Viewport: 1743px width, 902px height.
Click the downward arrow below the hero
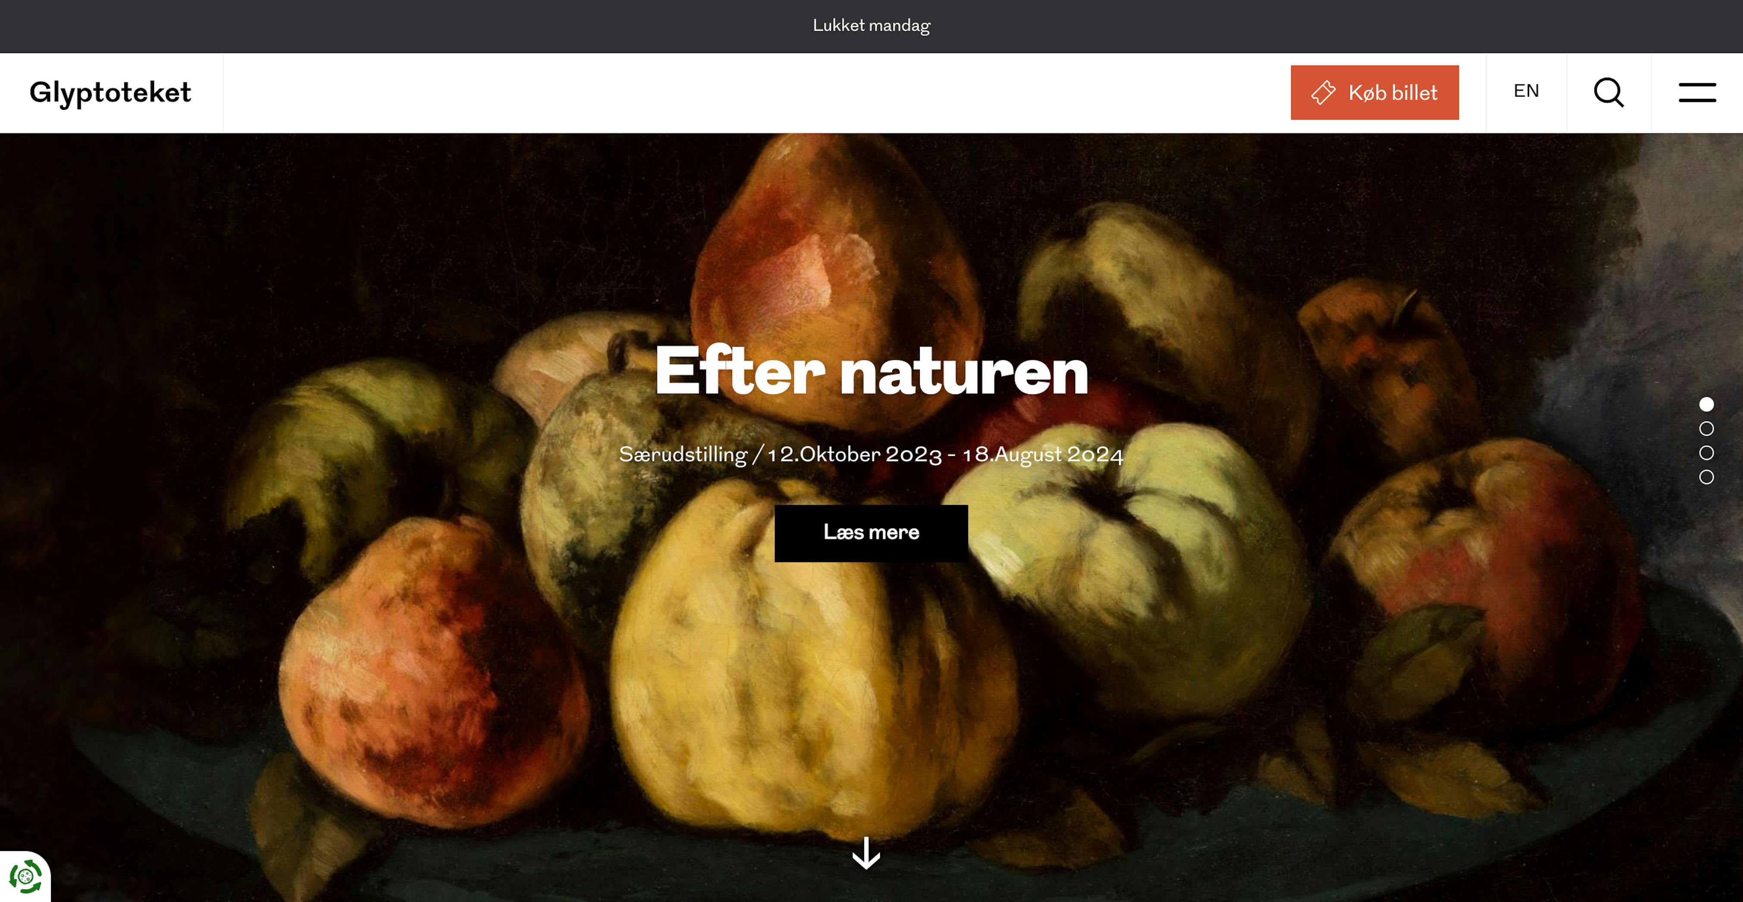point(866,853)
